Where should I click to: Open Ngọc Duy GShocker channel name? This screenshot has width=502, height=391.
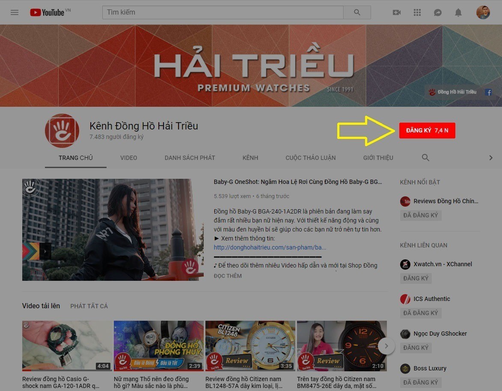440,334
